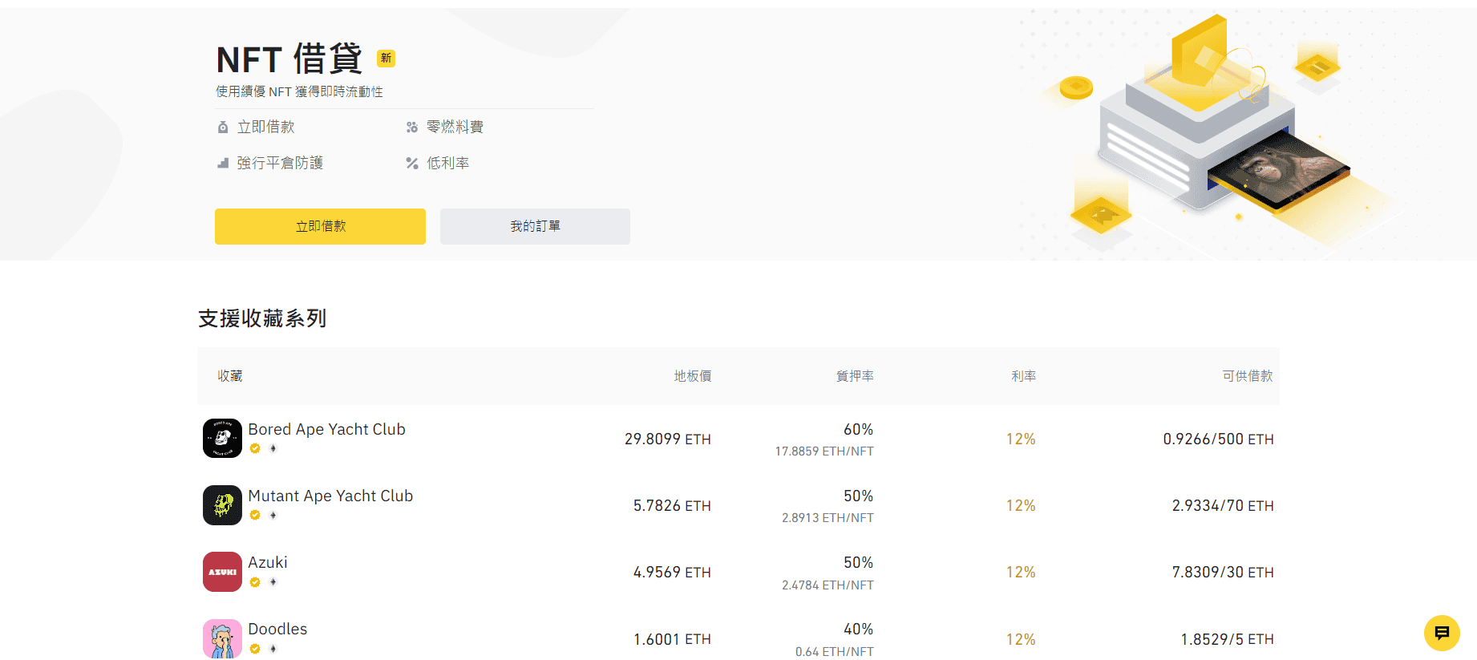Click the 可供借款 column header

pos(1248,375)
